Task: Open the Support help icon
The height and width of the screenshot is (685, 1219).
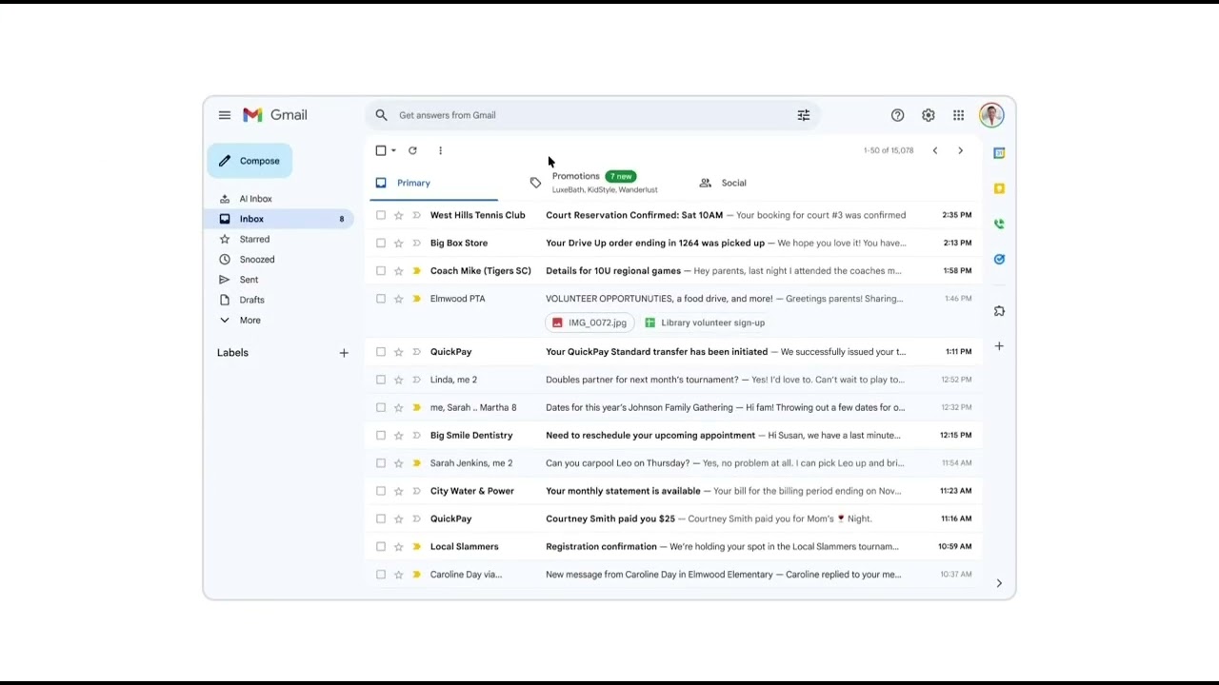Action: [897, 115]
